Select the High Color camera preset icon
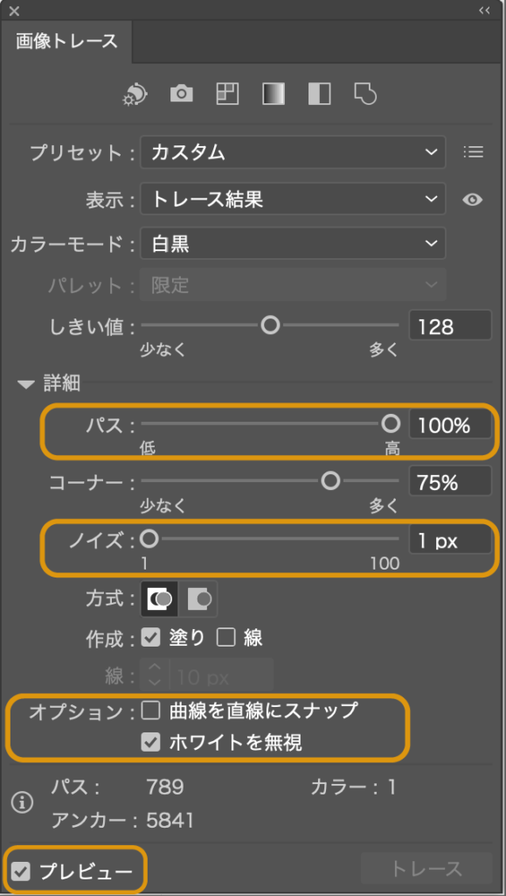 tap(182, 93)
